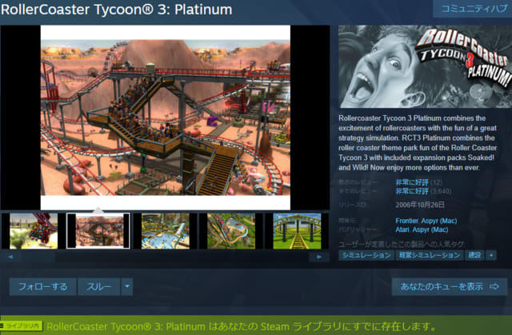Click the シミュレーション tag
512x335 pixels.
(366, 255)
